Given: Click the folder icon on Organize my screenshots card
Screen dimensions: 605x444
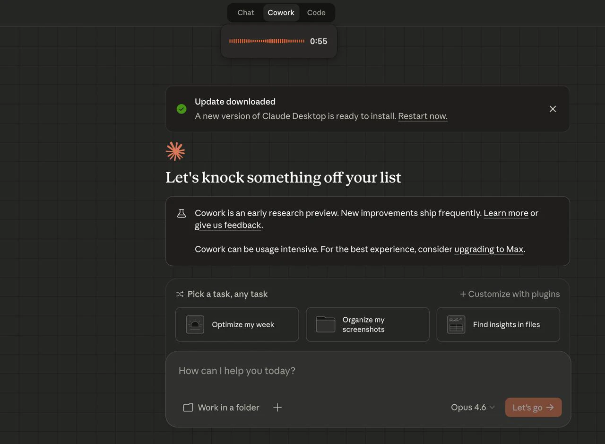Looking at the screenshot, I should pyautogui.click(x=325, y=324).
